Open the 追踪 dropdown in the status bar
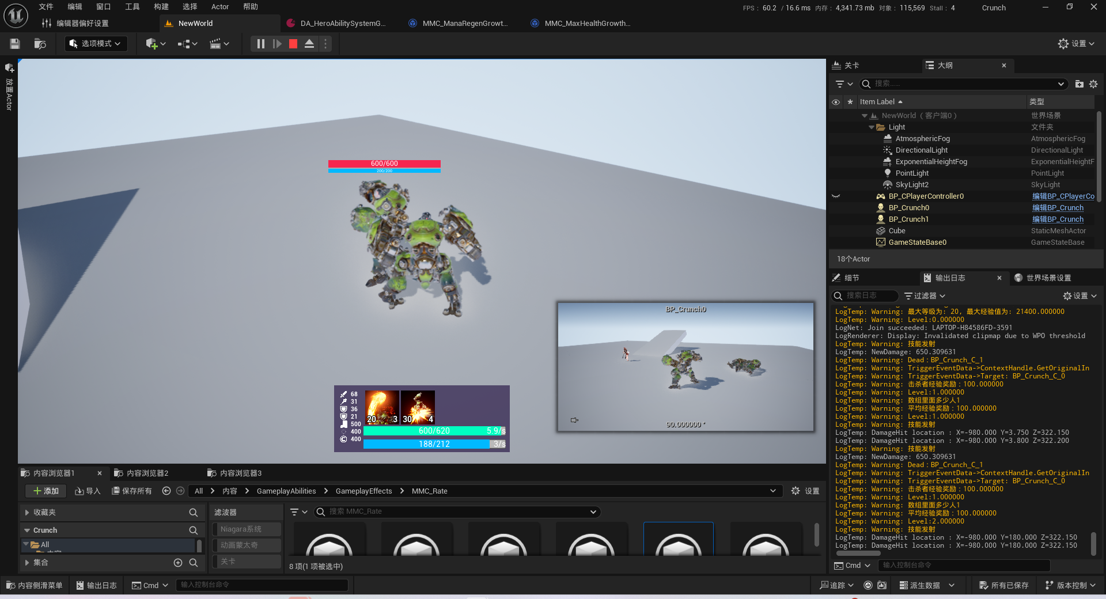This screenshot has height=599, width=1106. click(x=836, y=586)
